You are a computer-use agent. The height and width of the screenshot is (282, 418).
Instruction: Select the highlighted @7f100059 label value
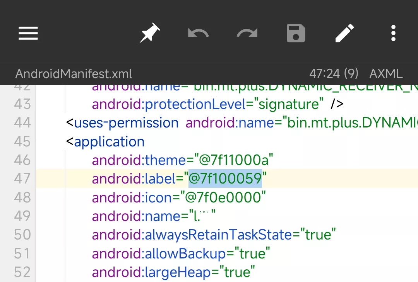[225, 178]
